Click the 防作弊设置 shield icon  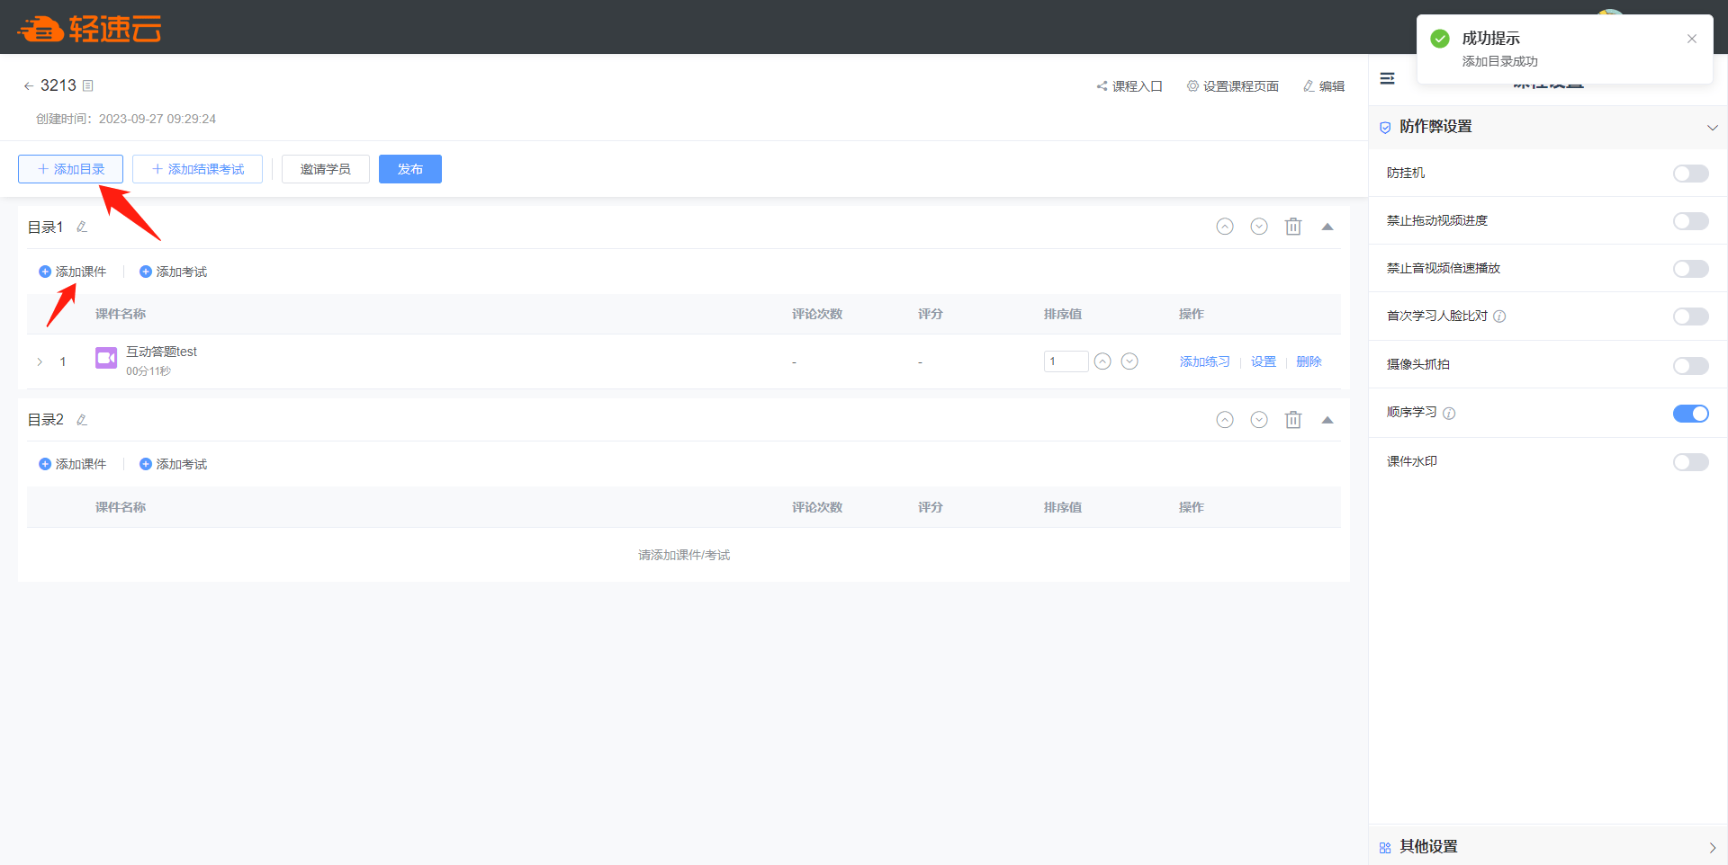tap(1385, 128)
